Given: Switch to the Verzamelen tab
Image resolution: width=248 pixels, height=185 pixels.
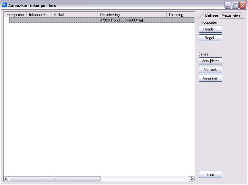Looking at the screenshot, I should 231,15.
